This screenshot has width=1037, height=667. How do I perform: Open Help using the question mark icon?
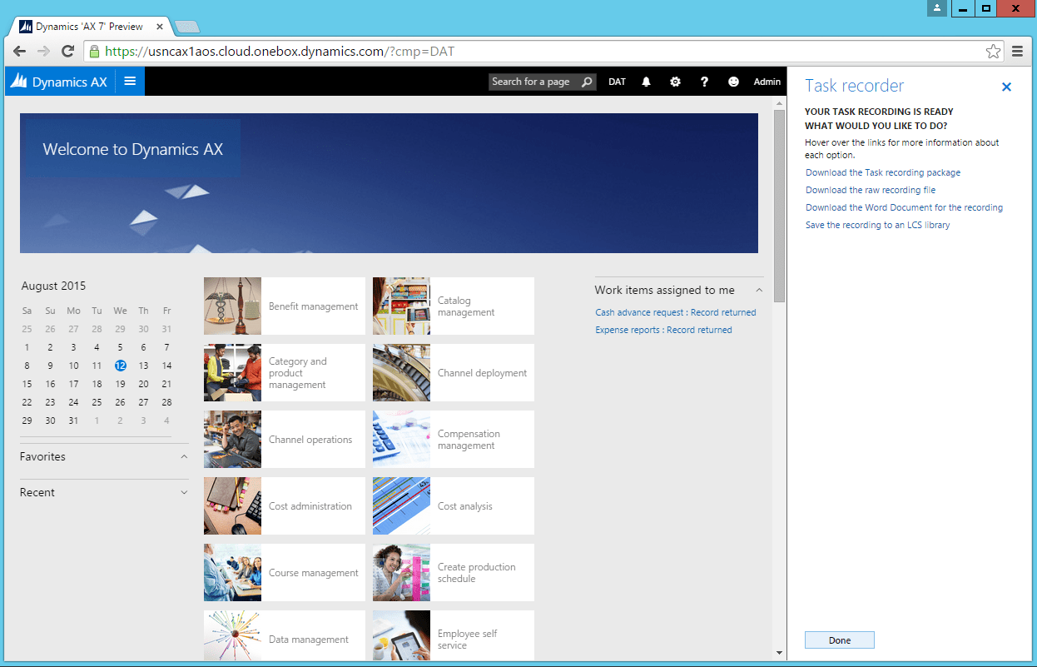click(x=704, y=82)
